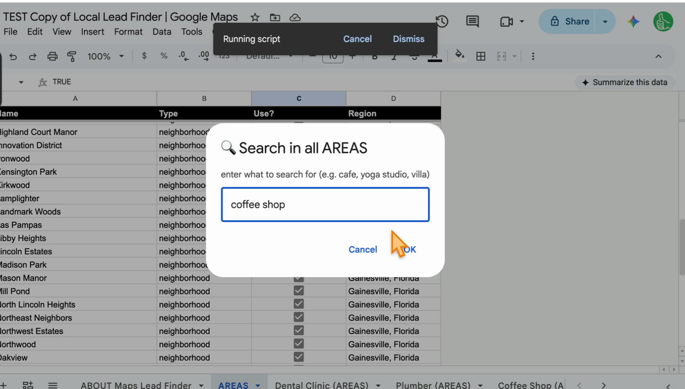Open text color picker
This screenshot has width=685, height=389.
[x=434, y=56]
